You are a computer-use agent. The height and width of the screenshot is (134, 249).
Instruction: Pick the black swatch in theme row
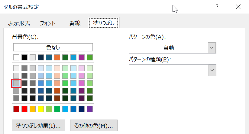[24, 57]
